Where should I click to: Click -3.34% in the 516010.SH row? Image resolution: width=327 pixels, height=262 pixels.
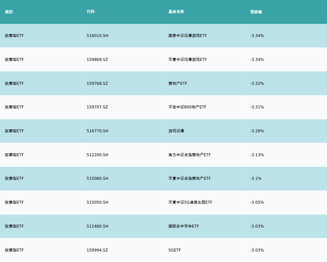point(257,36)
